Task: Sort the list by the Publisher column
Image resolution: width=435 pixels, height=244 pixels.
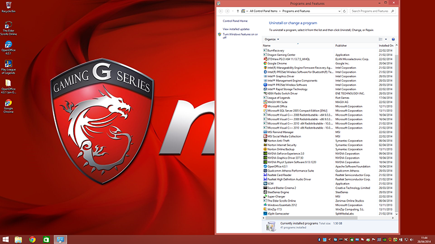Action: (x=356, y=46)
